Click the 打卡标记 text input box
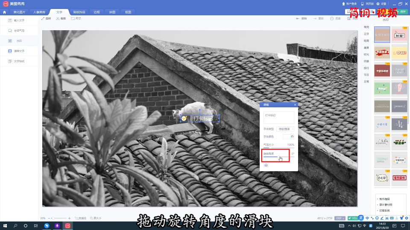Viewport: 410px width, 230px height. pos(278,117)
